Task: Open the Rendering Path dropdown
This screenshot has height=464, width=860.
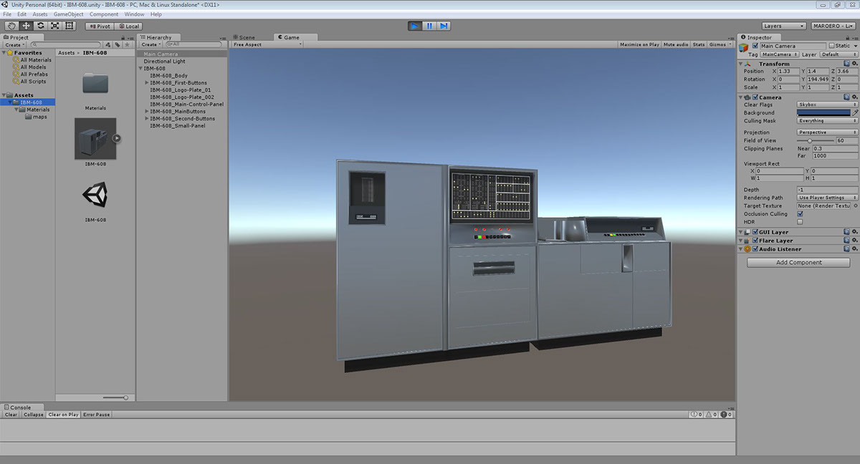Action: [827, 198]
